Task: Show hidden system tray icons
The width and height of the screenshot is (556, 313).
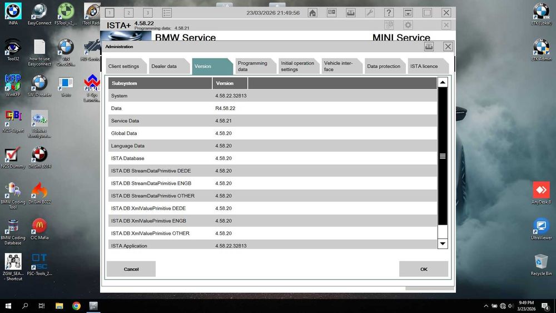Action: pyautogui.click(x=486, y=306)
